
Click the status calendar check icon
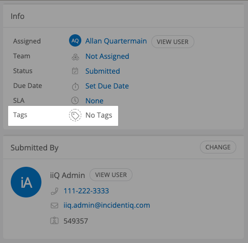(x=75, y=71)
